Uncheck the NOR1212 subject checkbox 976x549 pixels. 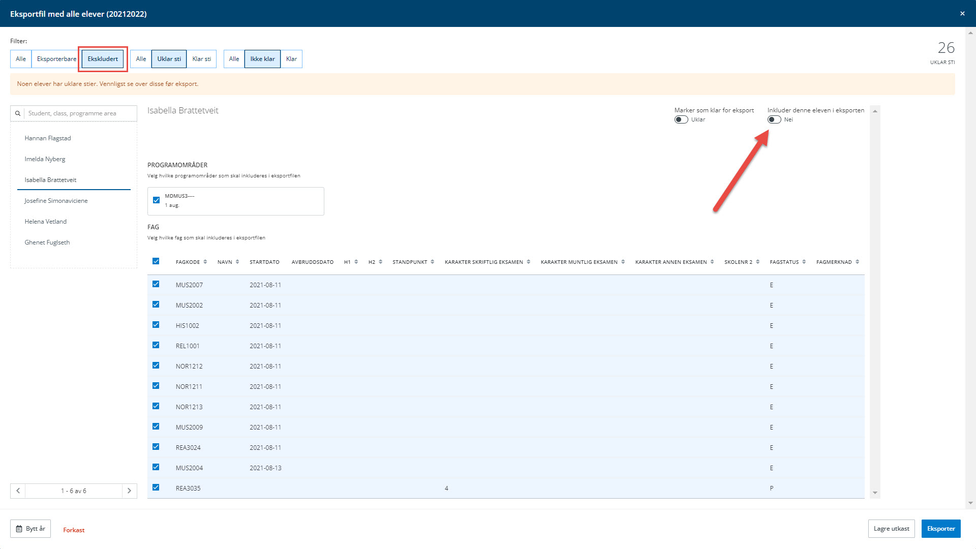coord(156,365)
